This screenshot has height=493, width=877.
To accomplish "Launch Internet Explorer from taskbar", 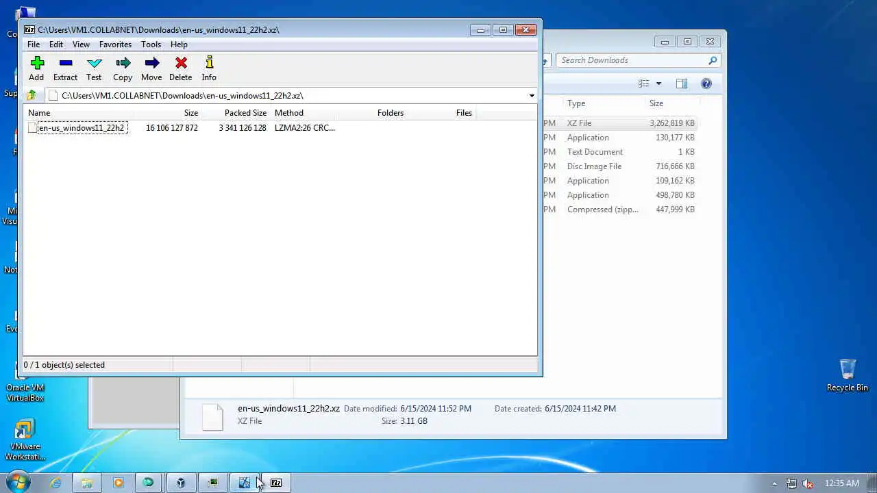I will point(55,483).
